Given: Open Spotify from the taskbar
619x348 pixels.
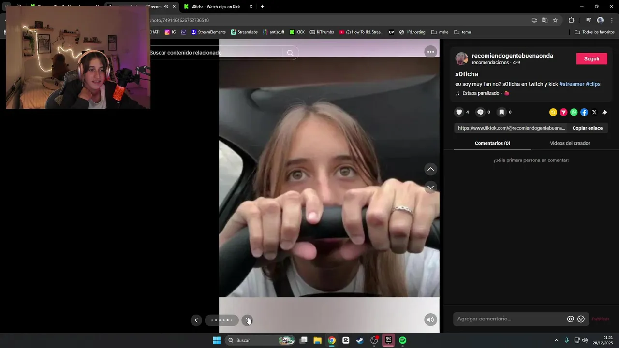Looking at the screenshot, I should 402,340.
